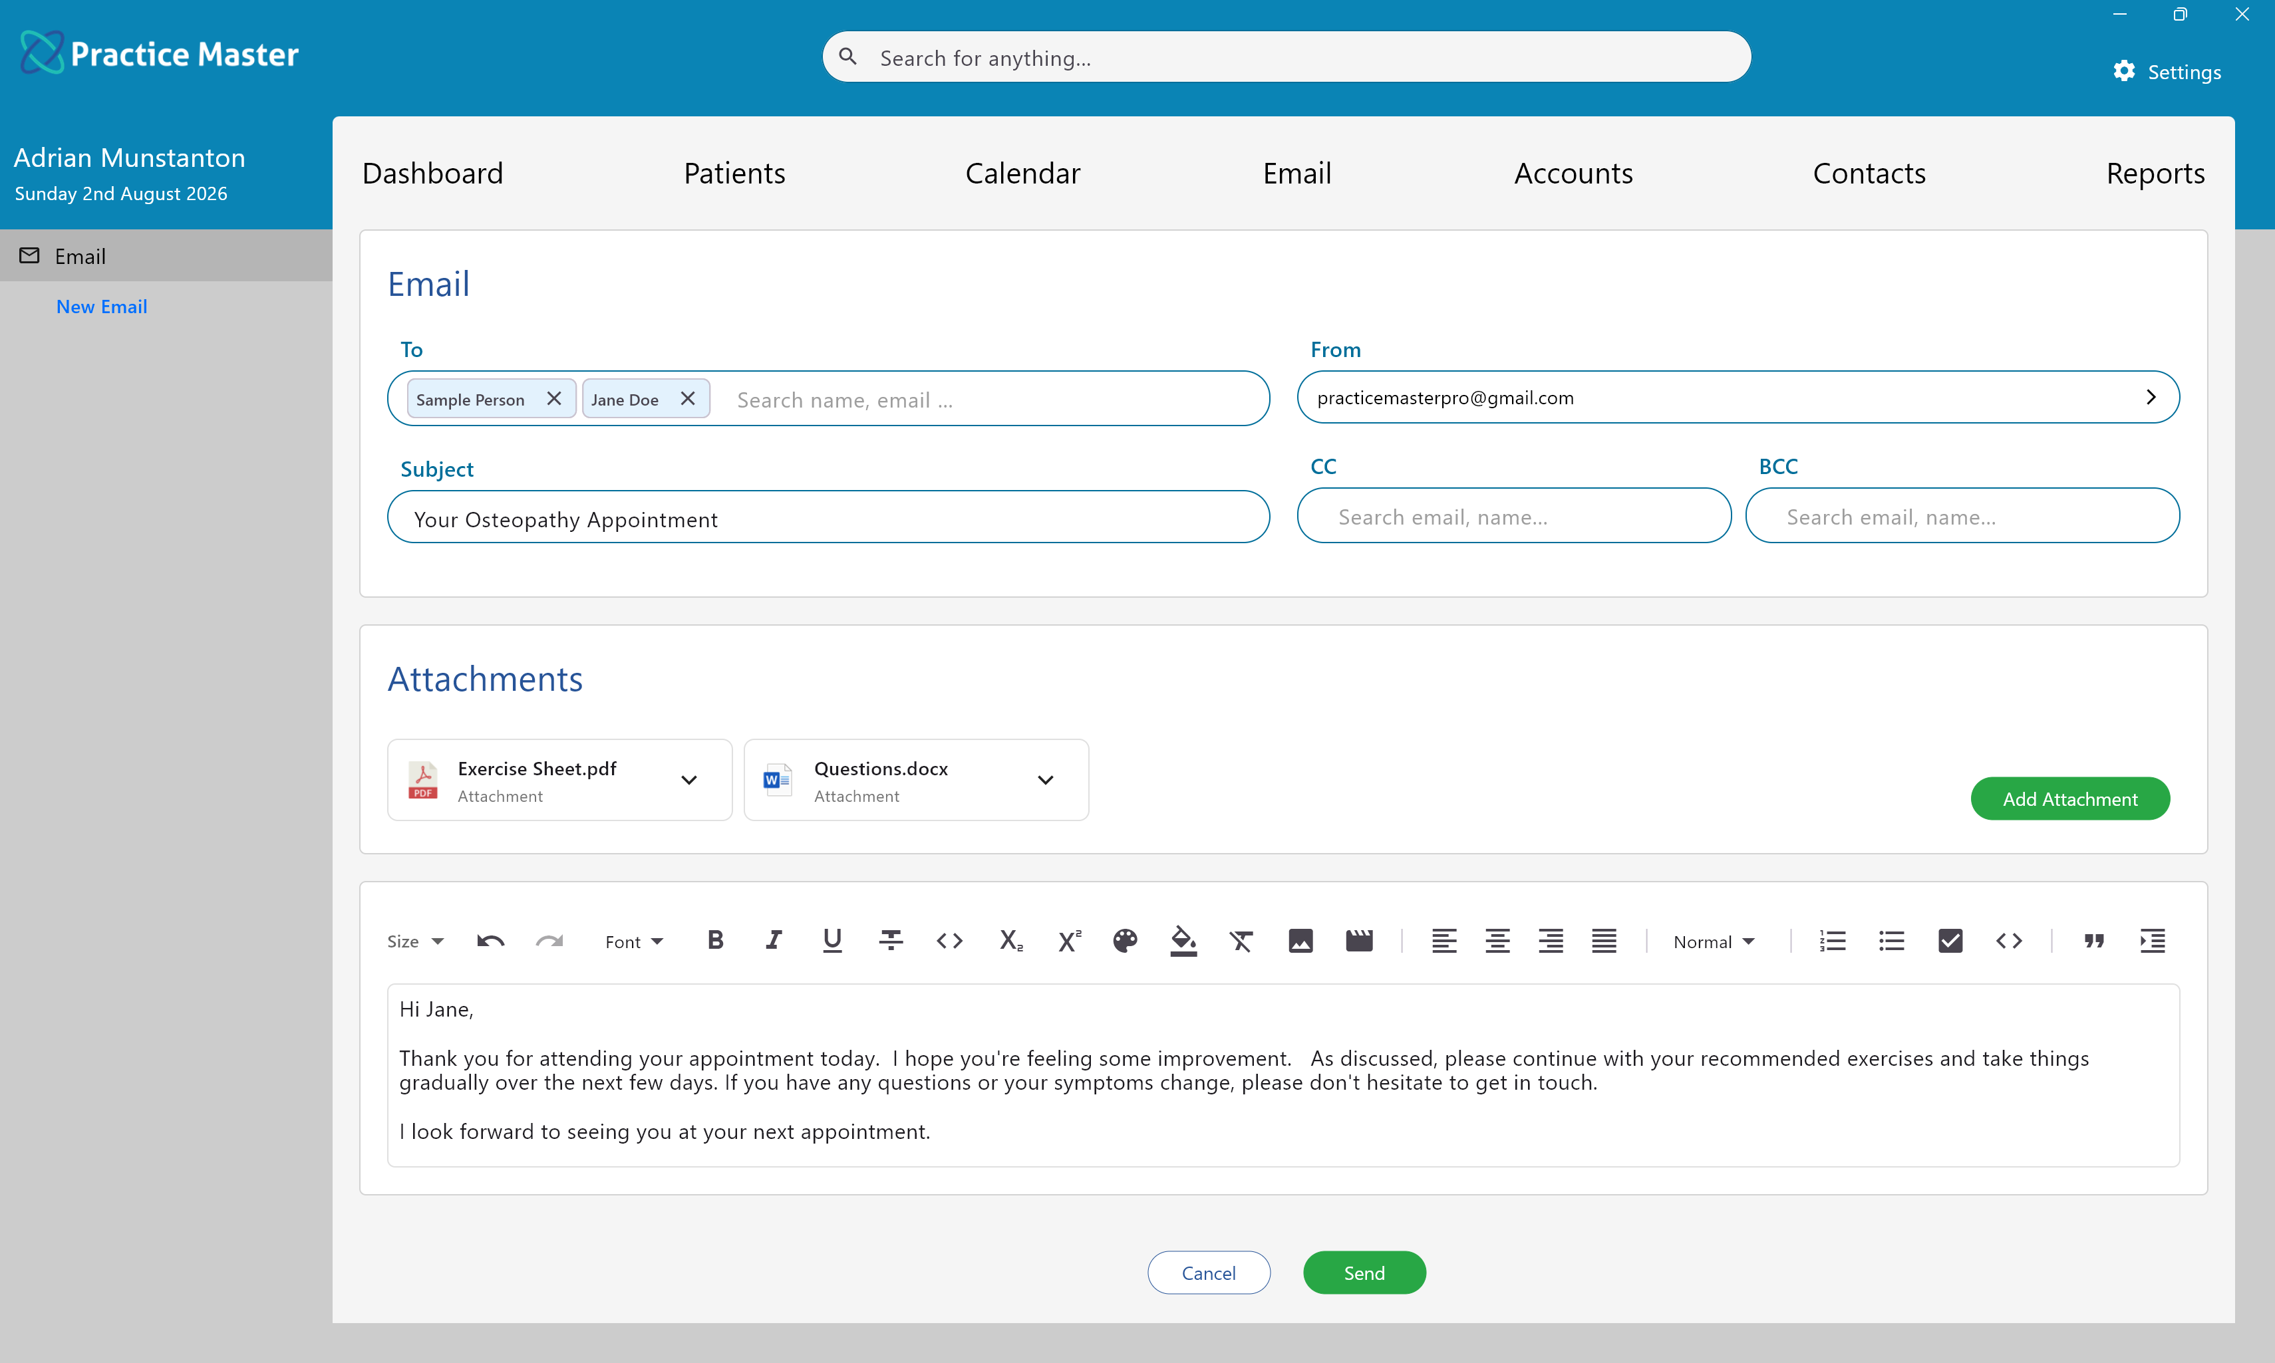Open the Patients tab

coord(734,174)
